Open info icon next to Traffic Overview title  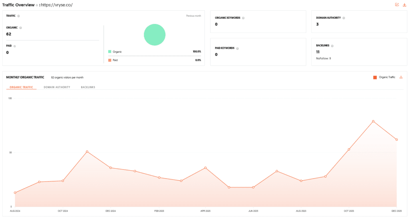[x=37, y=5]
